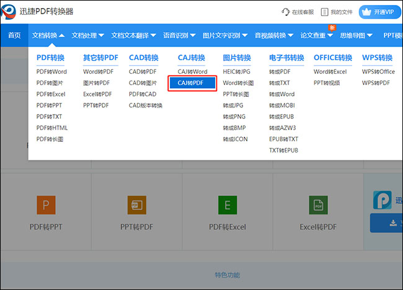The width and height of the screenshot is (403, 290).
Task: Select PDF转Word menu entry
Action: click(x=51, y=72)
